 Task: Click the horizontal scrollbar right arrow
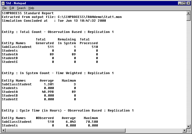point(184,130)
